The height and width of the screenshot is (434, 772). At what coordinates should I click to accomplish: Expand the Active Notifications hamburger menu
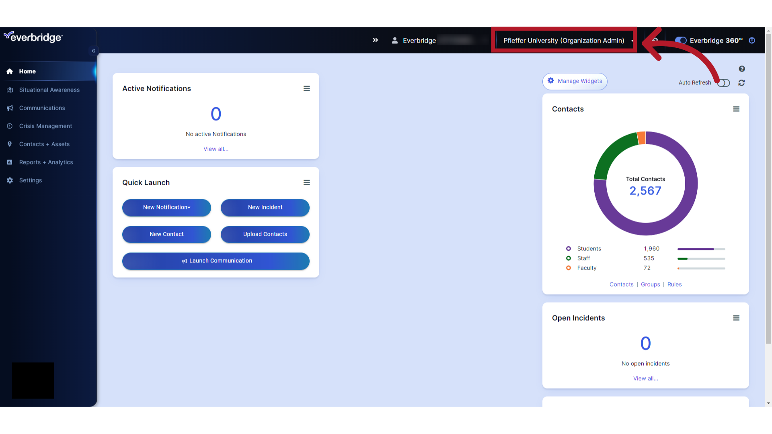306,88
